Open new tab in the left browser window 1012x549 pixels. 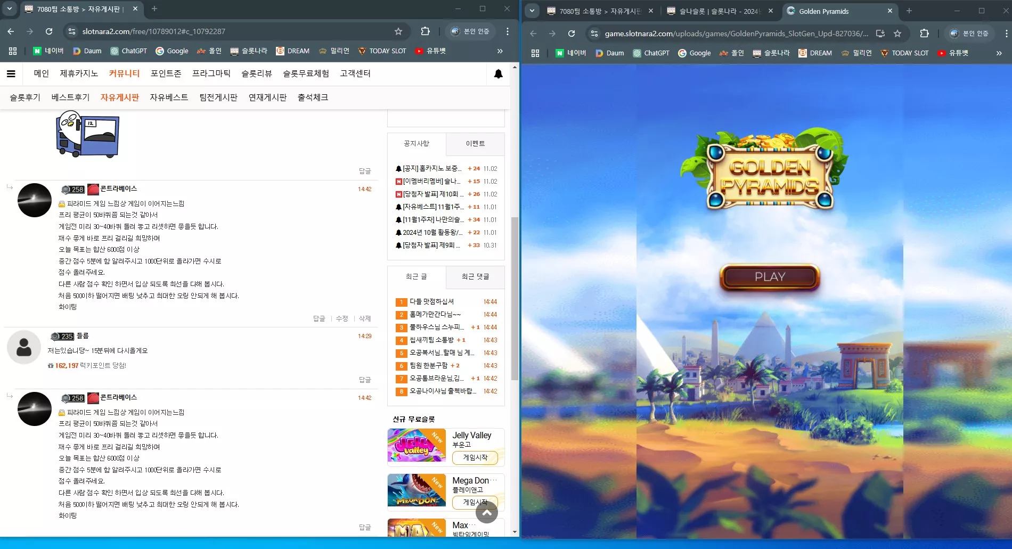tap(154, 9)
